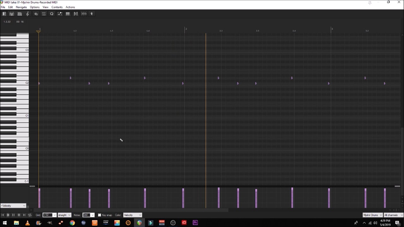The width and height of the screenshot is (404, 227).
Task: Open the Quantize (Q) tool
Action: (x=52, y=14)
